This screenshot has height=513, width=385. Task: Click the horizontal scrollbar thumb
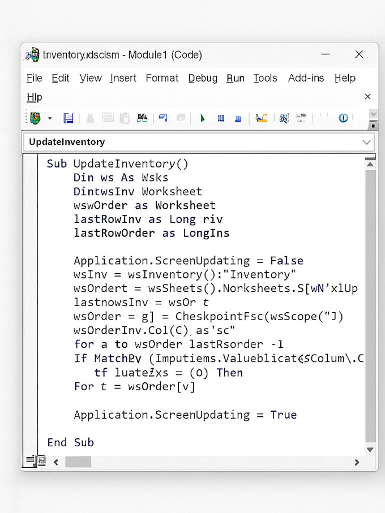pyautogui.click(x=78, y=462)
